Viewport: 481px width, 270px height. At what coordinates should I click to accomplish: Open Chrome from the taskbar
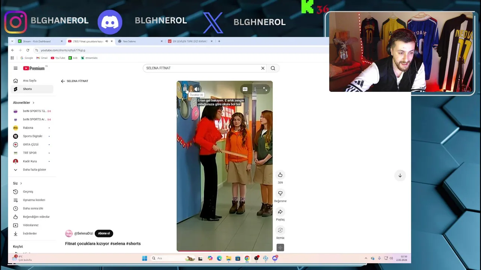point(247,258)
